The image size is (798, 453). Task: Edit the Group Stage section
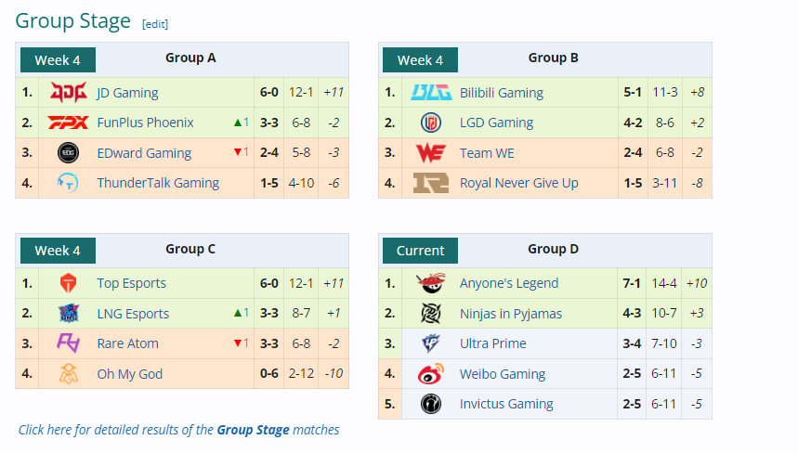(155, 24)
